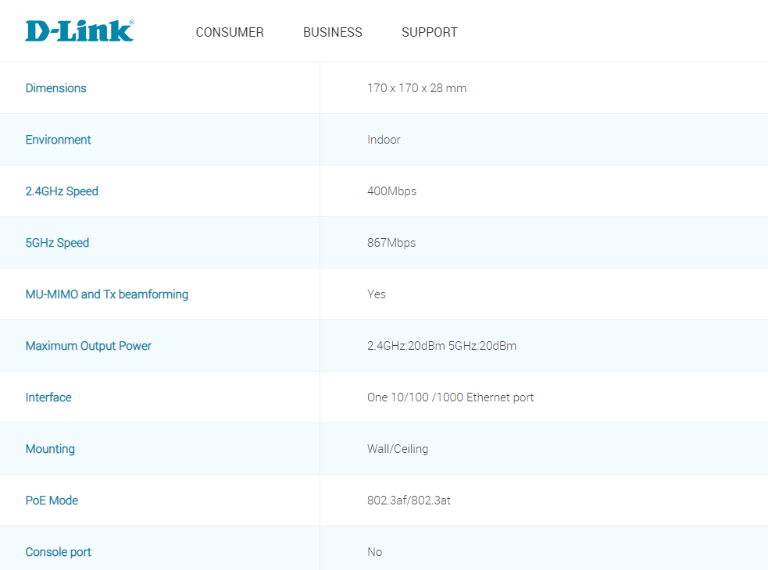Click the 2.4GHz:20dBm 5GHz:20dBm value
This screenshot has width=768, height=570.
(x=441, y=346)
